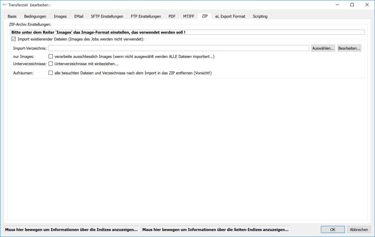Select the Images tab
The width and height of the screenshot is (375, 237).
60,16
